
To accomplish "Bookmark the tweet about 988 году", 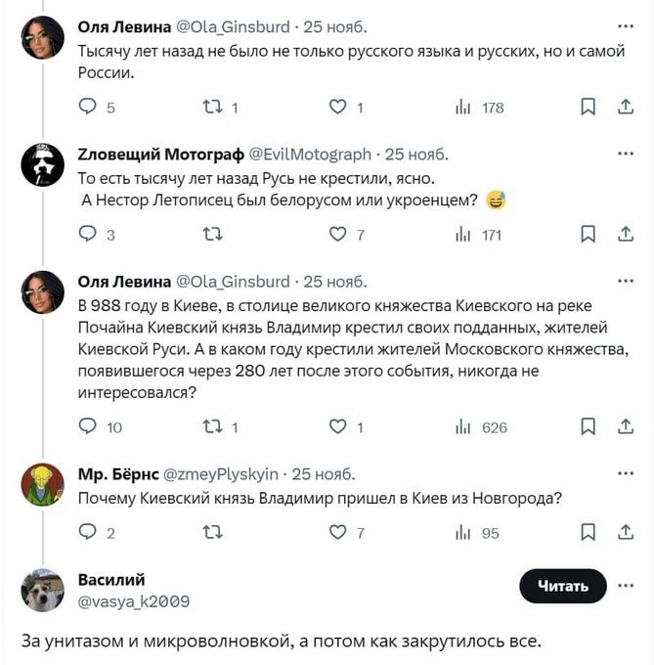I will [588, 426].
